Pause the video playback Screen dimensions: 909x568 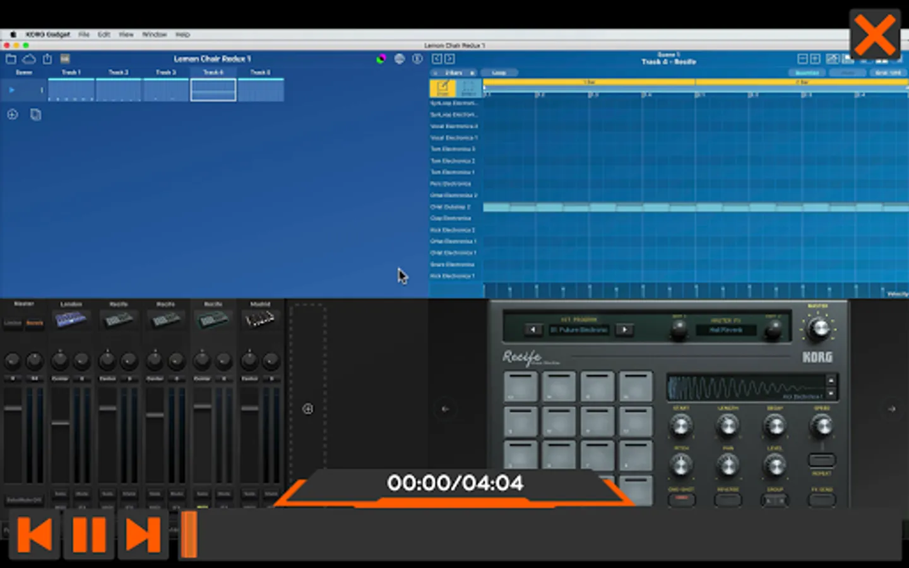pos(89,535)
